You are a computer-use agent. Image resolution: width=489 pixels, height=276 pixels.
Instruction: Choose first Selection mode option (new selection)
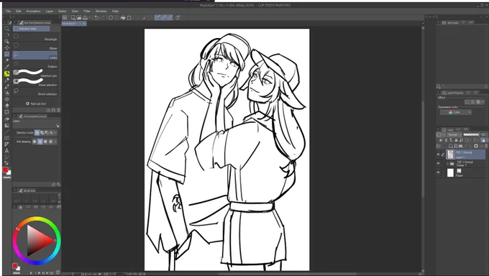click(37, 133)
